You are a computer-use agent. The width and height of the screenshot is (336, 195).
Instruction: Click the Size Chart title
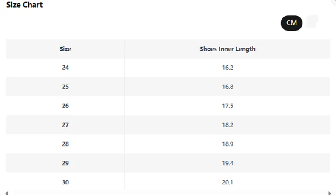click(x=24, y=5)
